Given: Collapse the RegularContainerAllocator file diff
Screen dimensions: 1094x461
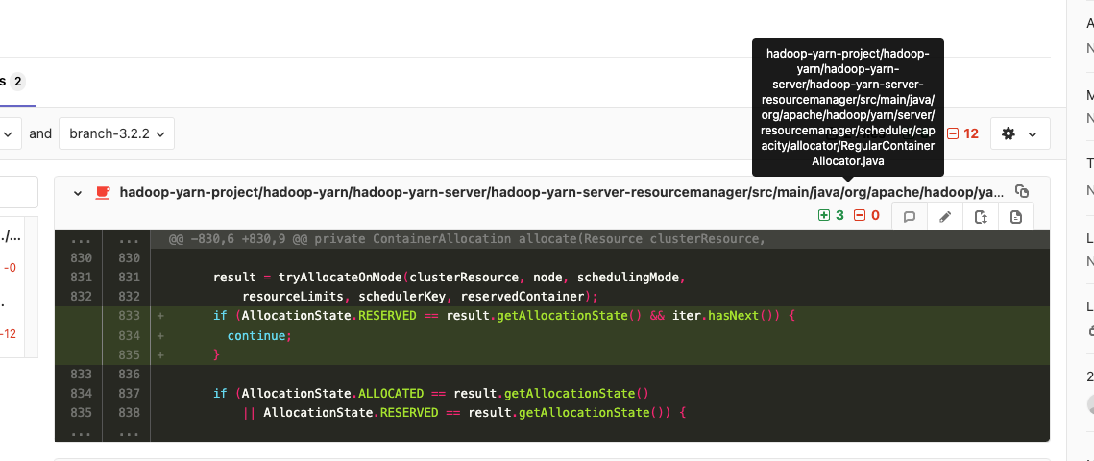Looking at the screenshot, I should [77, 192].
